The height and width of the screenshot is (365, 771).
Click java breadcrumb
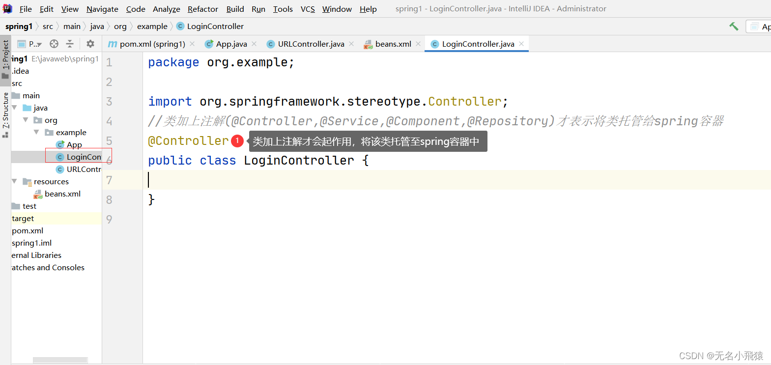pos(97,26)
